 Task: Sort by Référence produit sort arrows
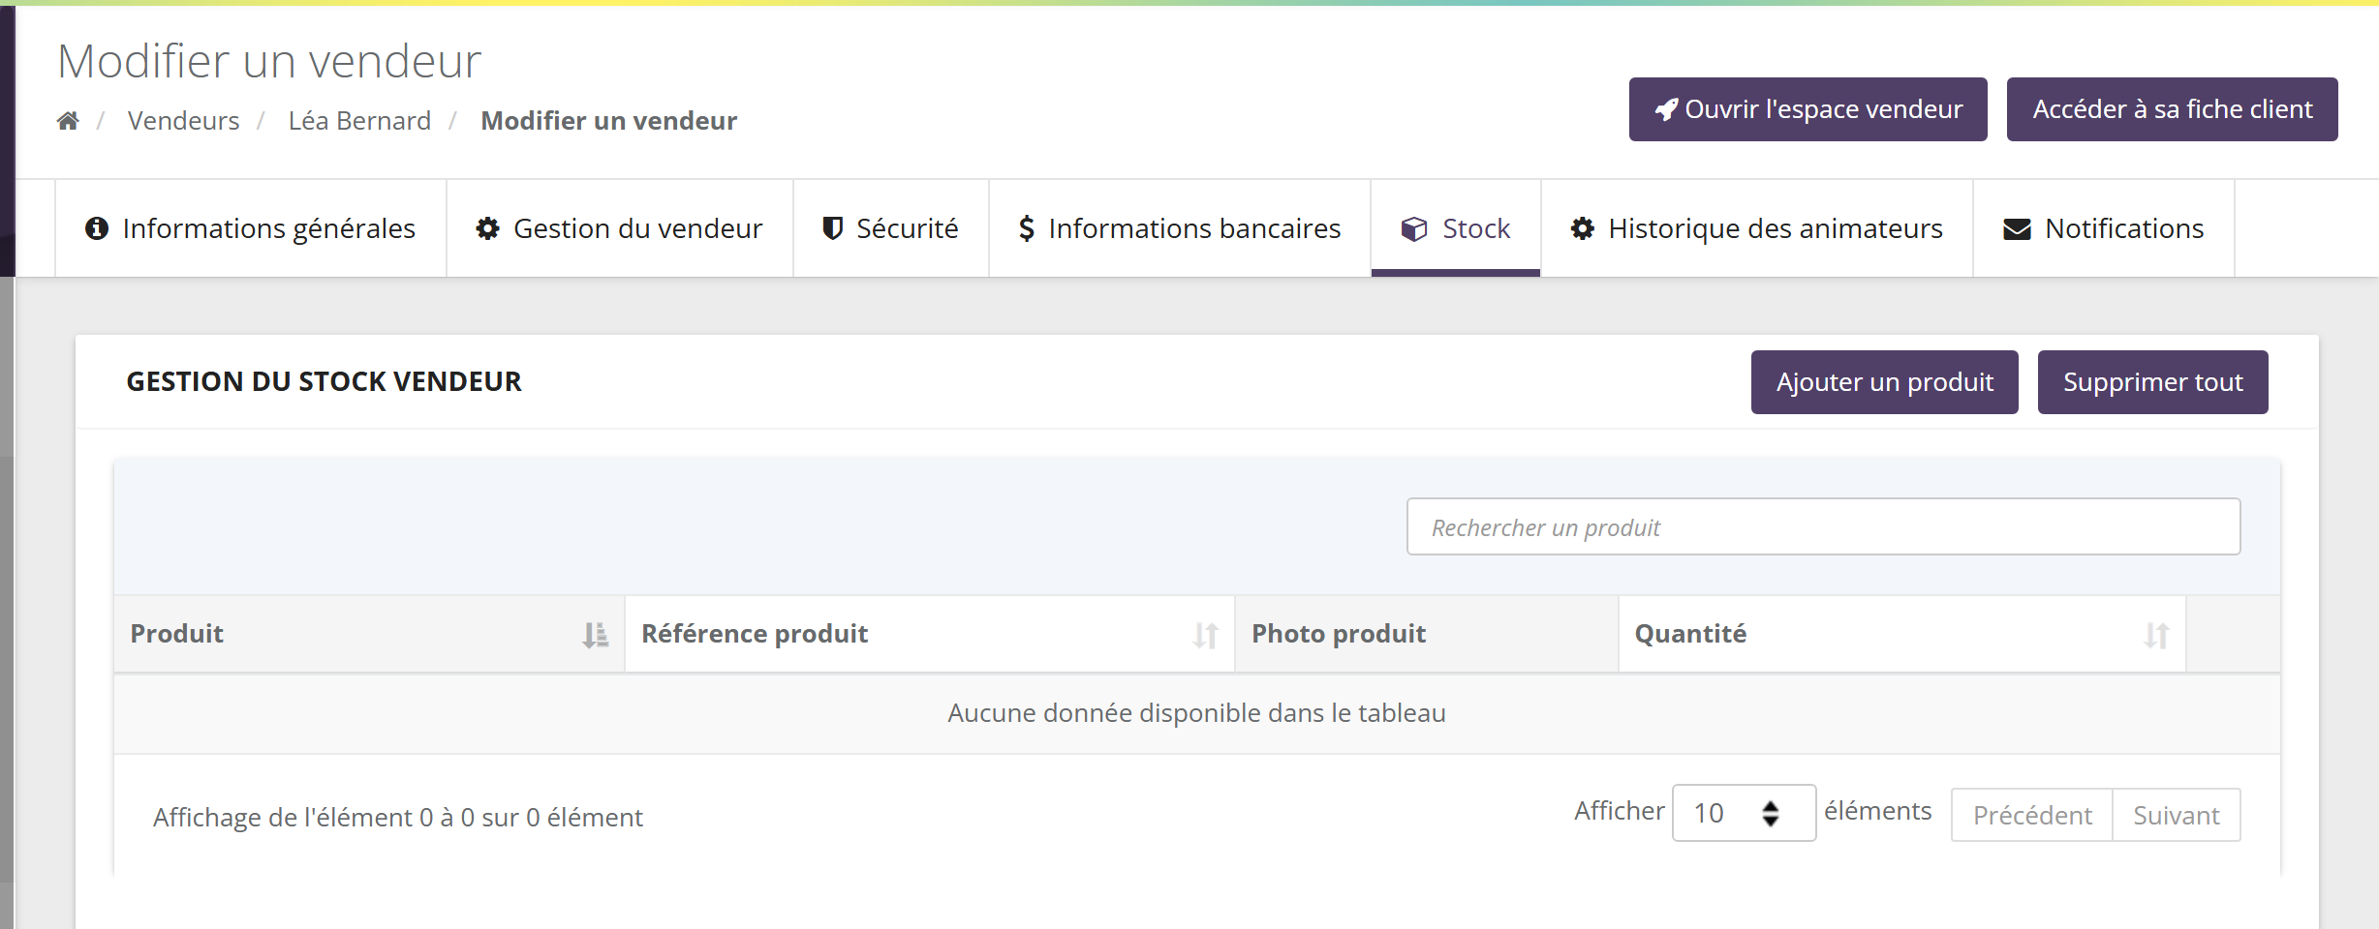1205,635
